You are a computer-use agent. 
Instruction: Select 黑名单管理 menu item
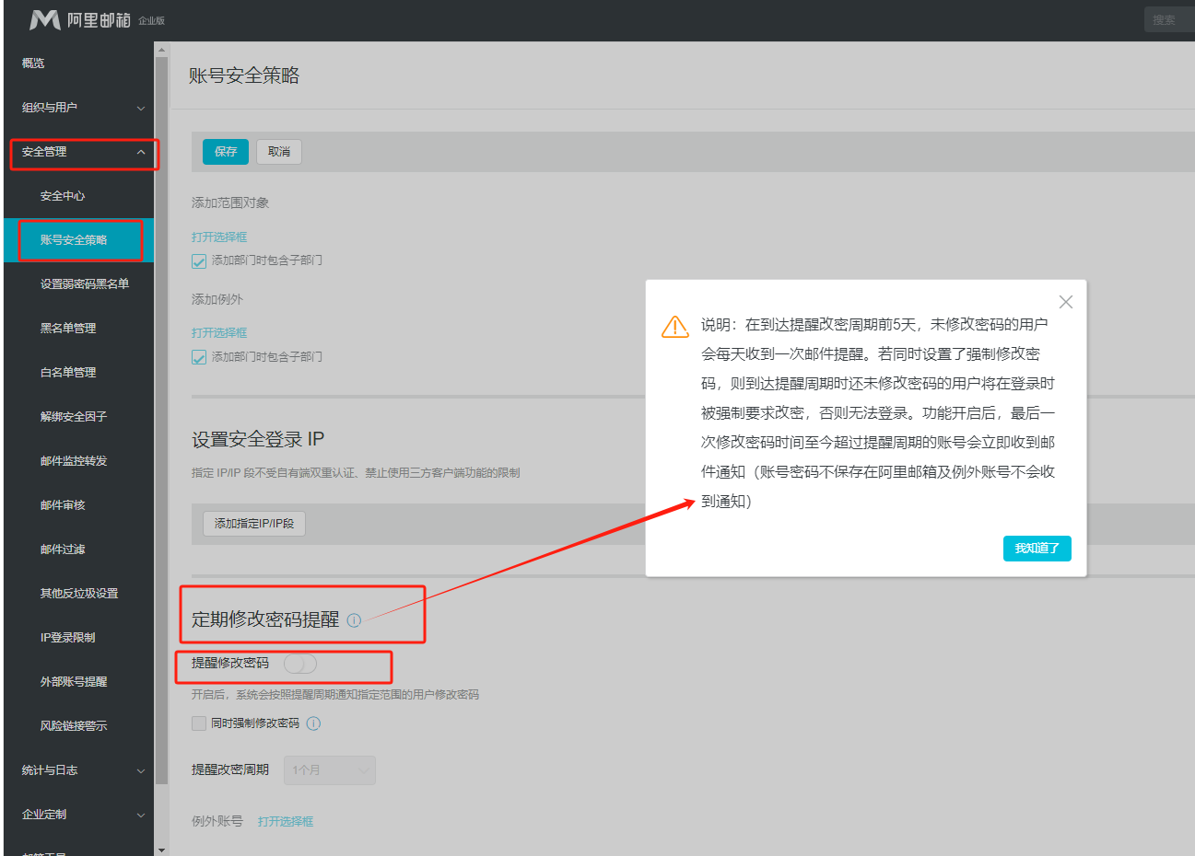[x=68, y=329]
